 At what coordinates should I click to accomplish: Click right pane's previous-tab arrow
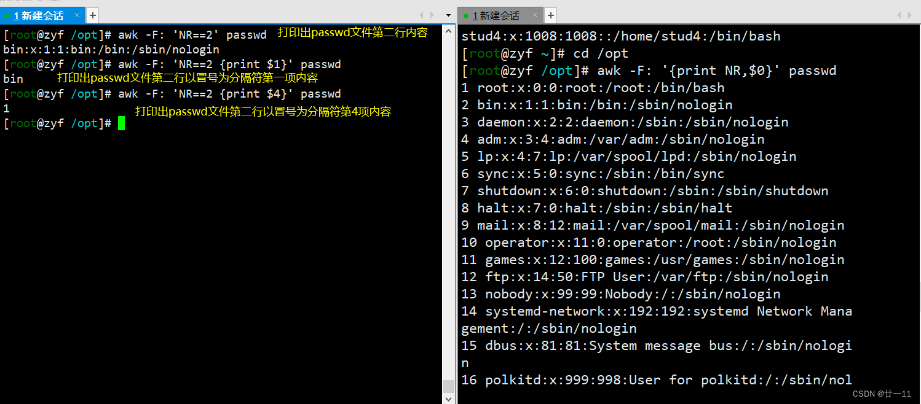click(x=900, y=15)
